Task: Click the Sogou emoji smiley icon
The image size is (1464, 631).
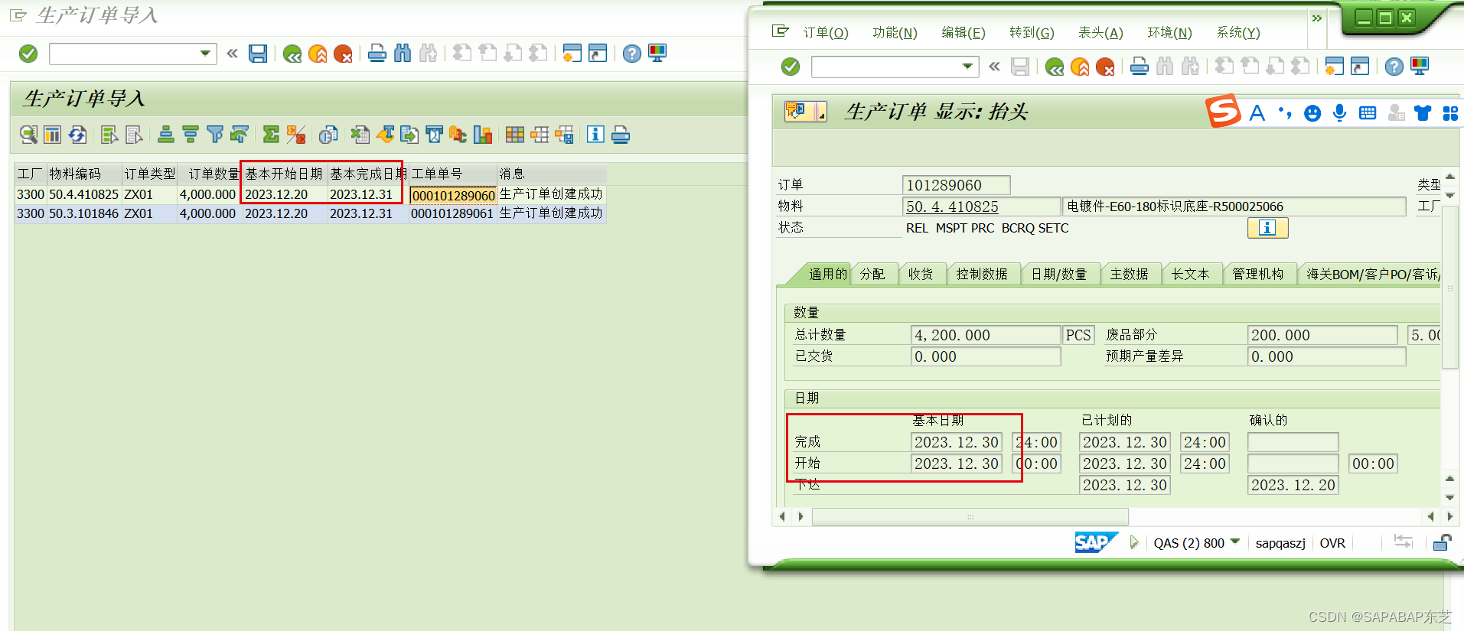Action: 1312,113
